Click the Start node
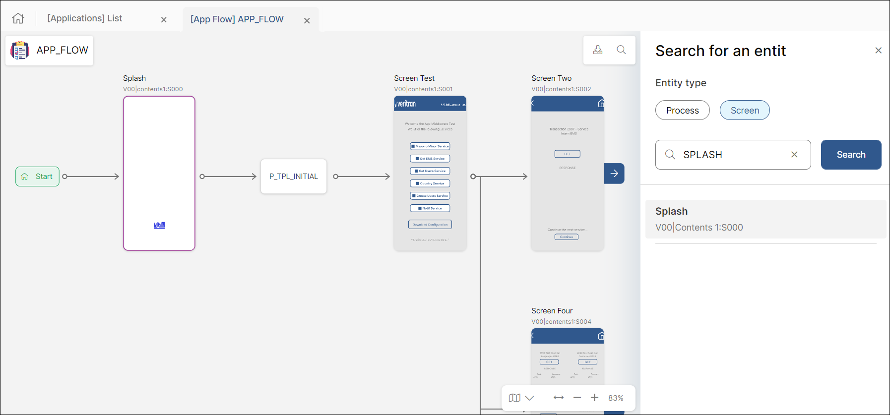This screenshot has height=415, width=890. point(38,177)
